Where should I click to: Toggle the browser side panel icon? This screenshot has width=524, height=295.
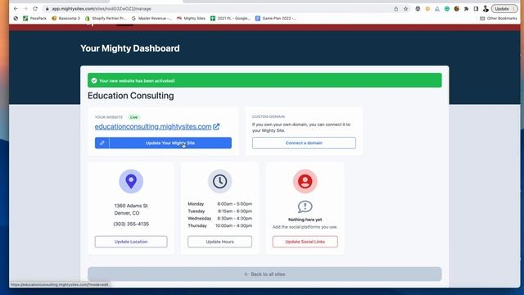(x=476, y=9)
